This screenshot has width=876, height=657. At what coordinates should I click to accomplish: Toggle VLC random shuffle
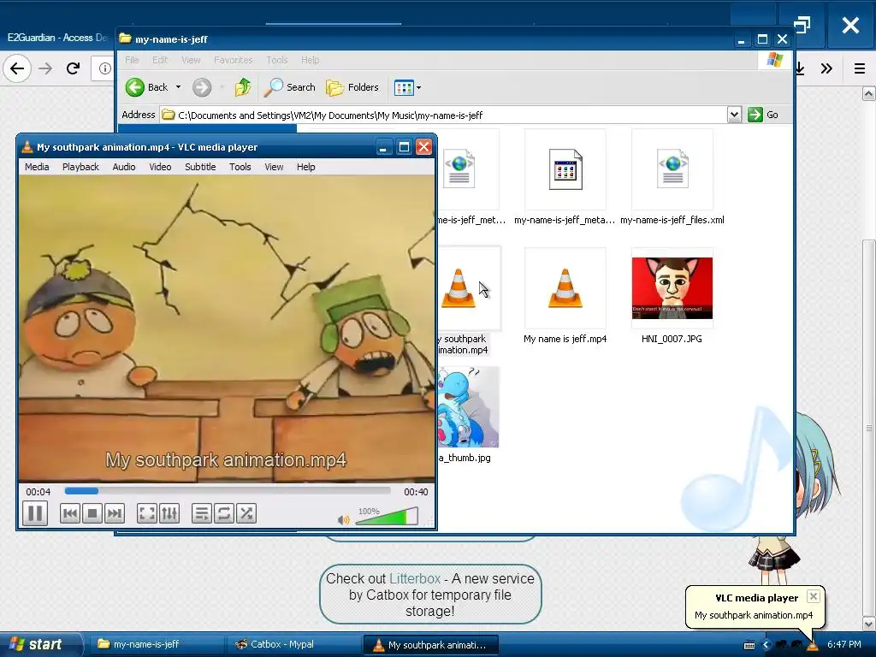pyautogui.click(x=246, y=513)
